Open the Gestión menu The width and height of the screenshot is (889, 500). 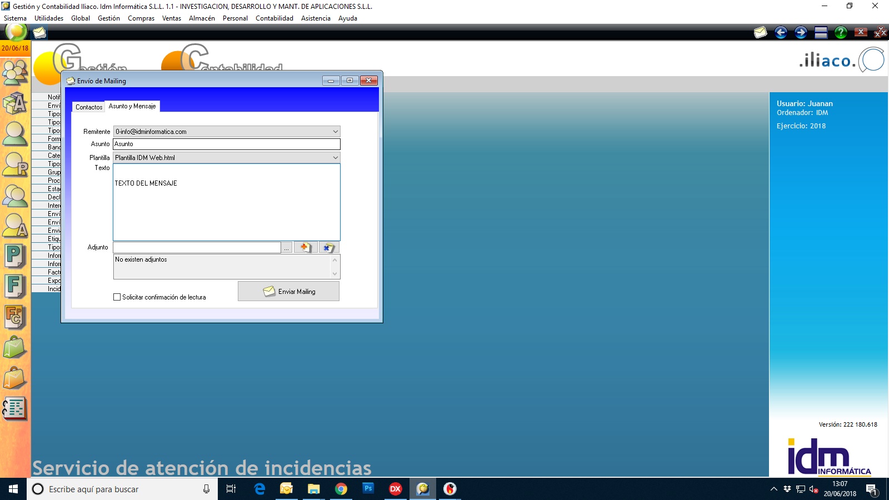coord(109,18)
